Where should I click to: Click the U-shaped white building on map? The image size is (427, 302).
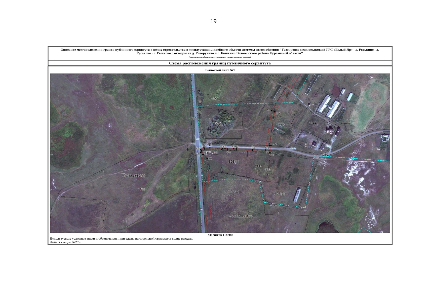tap(329, 106)
